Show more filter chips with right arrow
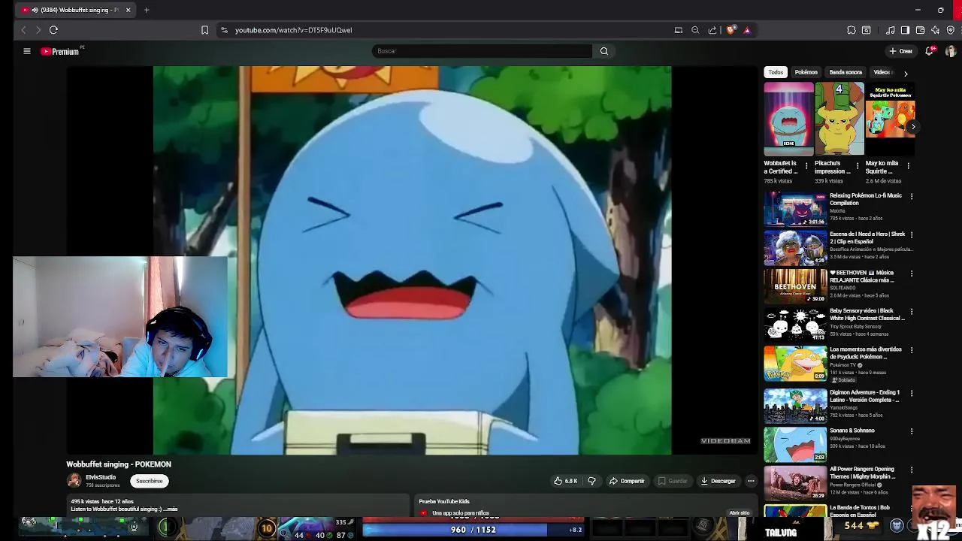This screenshot has width=962, height=541. pos(906,74)
